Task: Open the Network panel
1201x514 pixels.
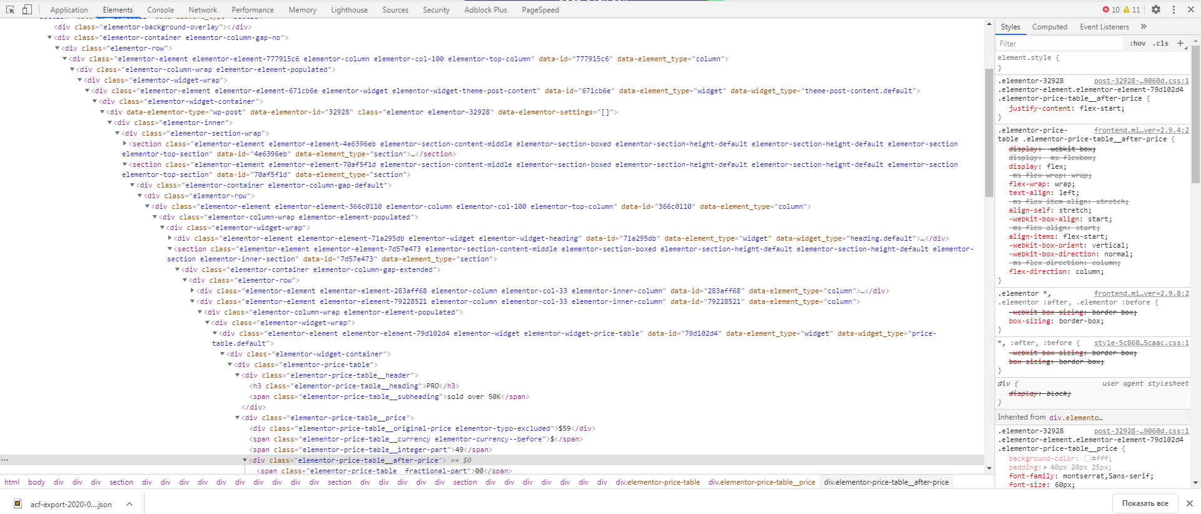Action: click(203, 10)
